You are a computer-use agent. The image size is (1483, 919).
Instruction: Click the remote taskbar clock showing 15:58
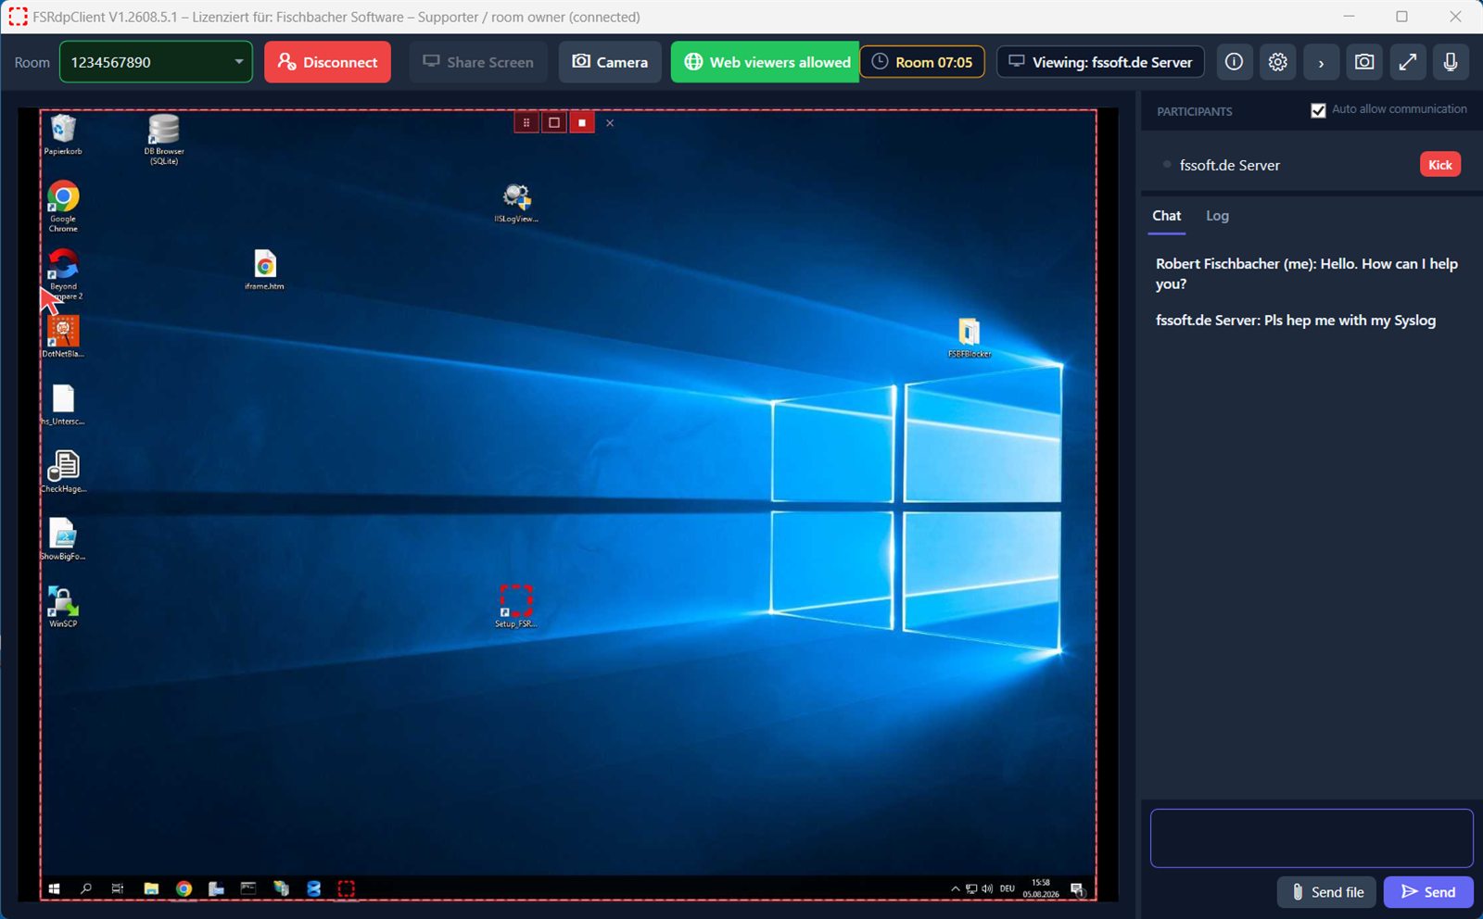click(1041, 888)
